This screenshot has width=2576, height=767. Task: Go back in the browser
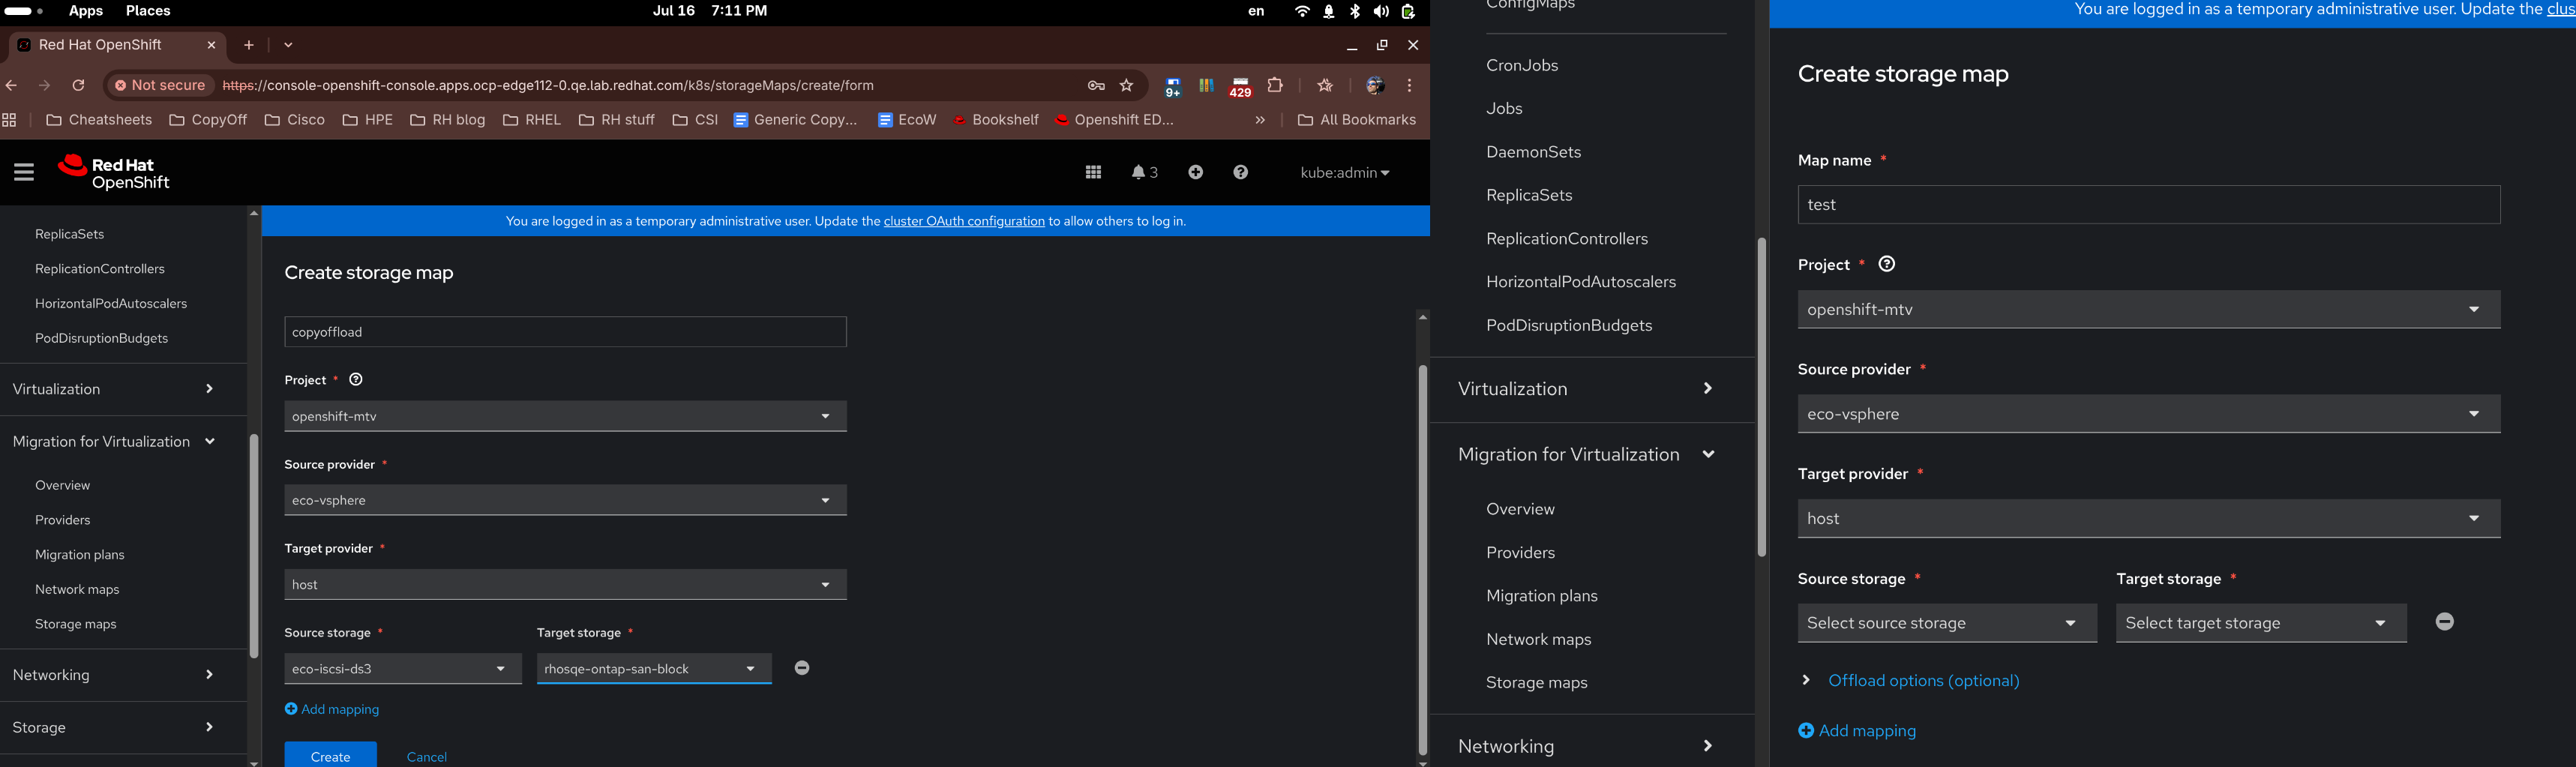(x=11, y=85)
